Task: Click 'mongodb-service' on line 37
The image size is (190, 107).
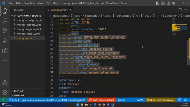Action: [x=83, y=92]
